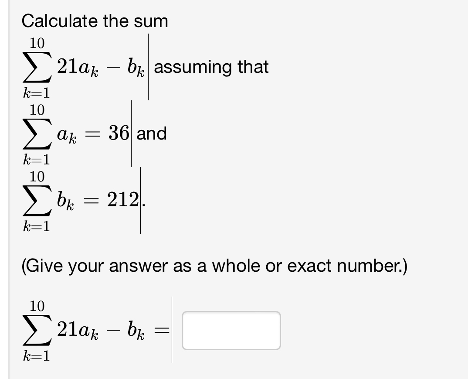Screen dimensions: 468x379
Task: Click the answer input field
Action: 231,331
